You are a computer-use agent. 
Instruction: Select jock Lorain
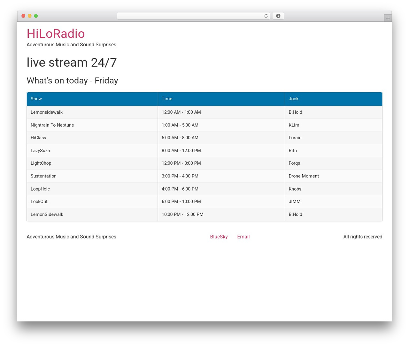(x=295, y=138)
